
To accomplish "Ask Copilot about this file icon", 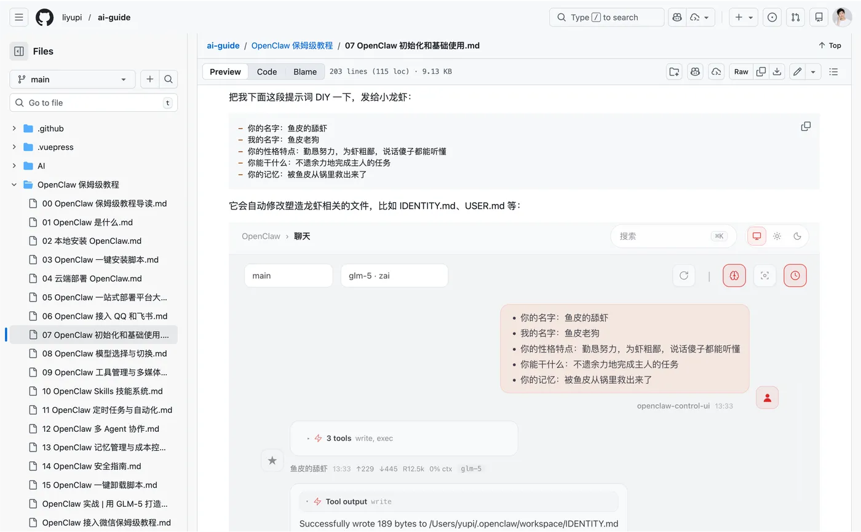I will [x=696, y=71].
